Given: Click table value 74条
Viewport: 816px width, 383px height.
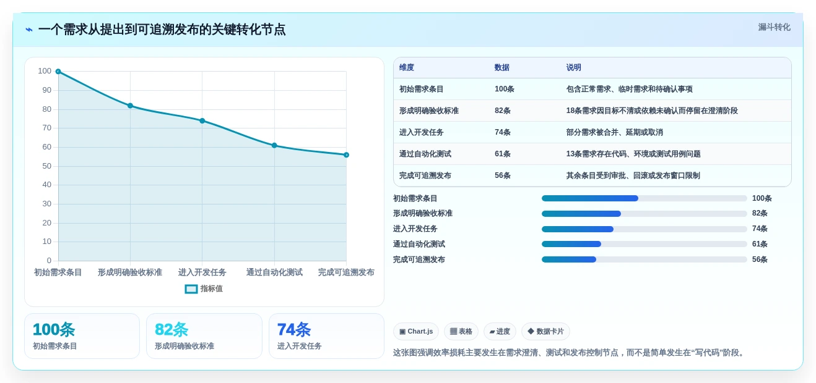Looking at the screenshot, I should pyautogui.click(x=503, y=133).
